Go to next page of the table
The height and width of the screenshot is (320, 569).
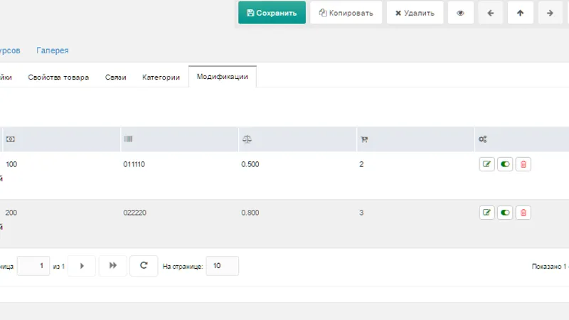[82, 266]
